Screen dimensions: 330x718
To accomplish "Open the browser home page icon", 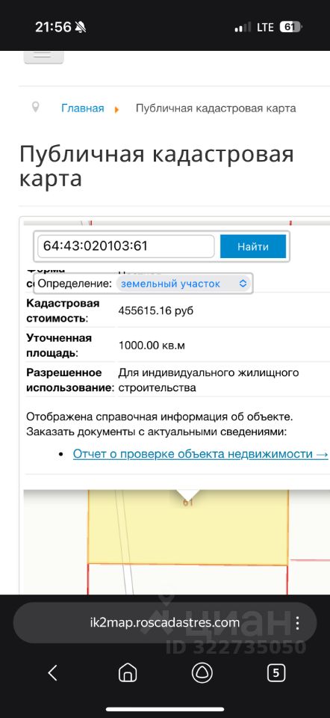I will (128, 672).
